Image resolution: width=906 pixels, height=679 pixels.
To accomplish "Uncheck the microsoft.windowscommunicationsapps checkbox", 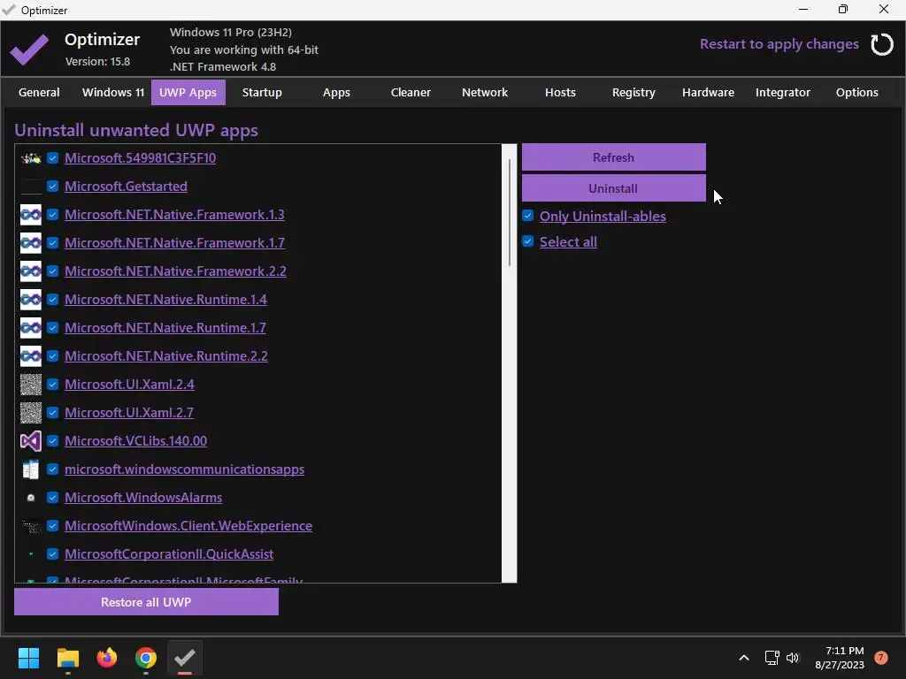I will click(52, 469).
